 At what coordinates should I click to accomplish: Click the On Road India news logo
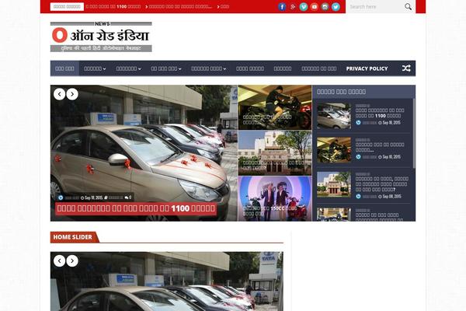[101, 37]
